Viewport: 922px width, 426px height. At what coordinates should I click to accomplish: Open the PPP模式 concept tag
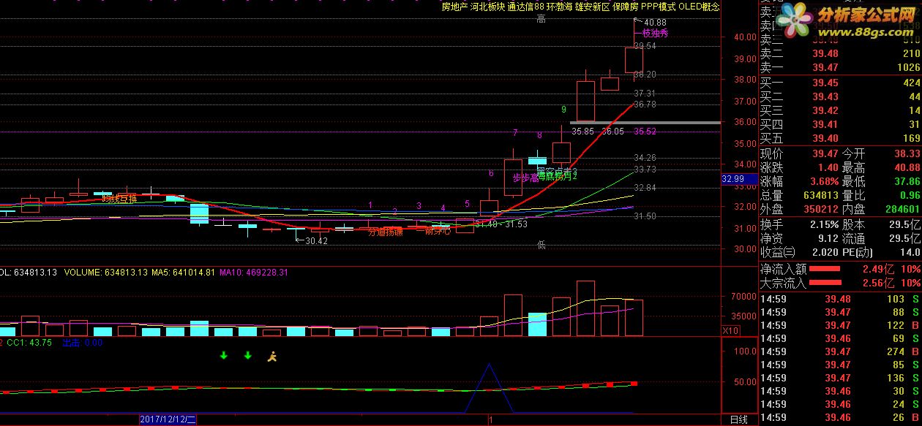[659, 7]
